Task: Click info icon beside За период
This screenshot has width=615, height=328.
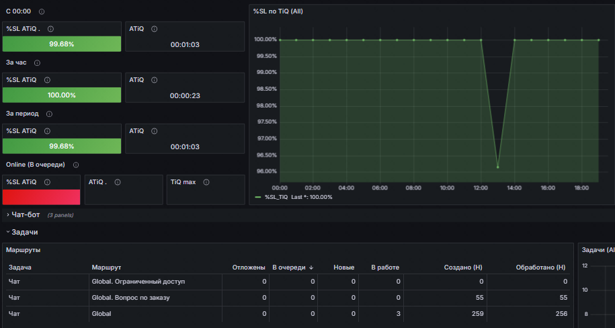Action: point(50,114)
